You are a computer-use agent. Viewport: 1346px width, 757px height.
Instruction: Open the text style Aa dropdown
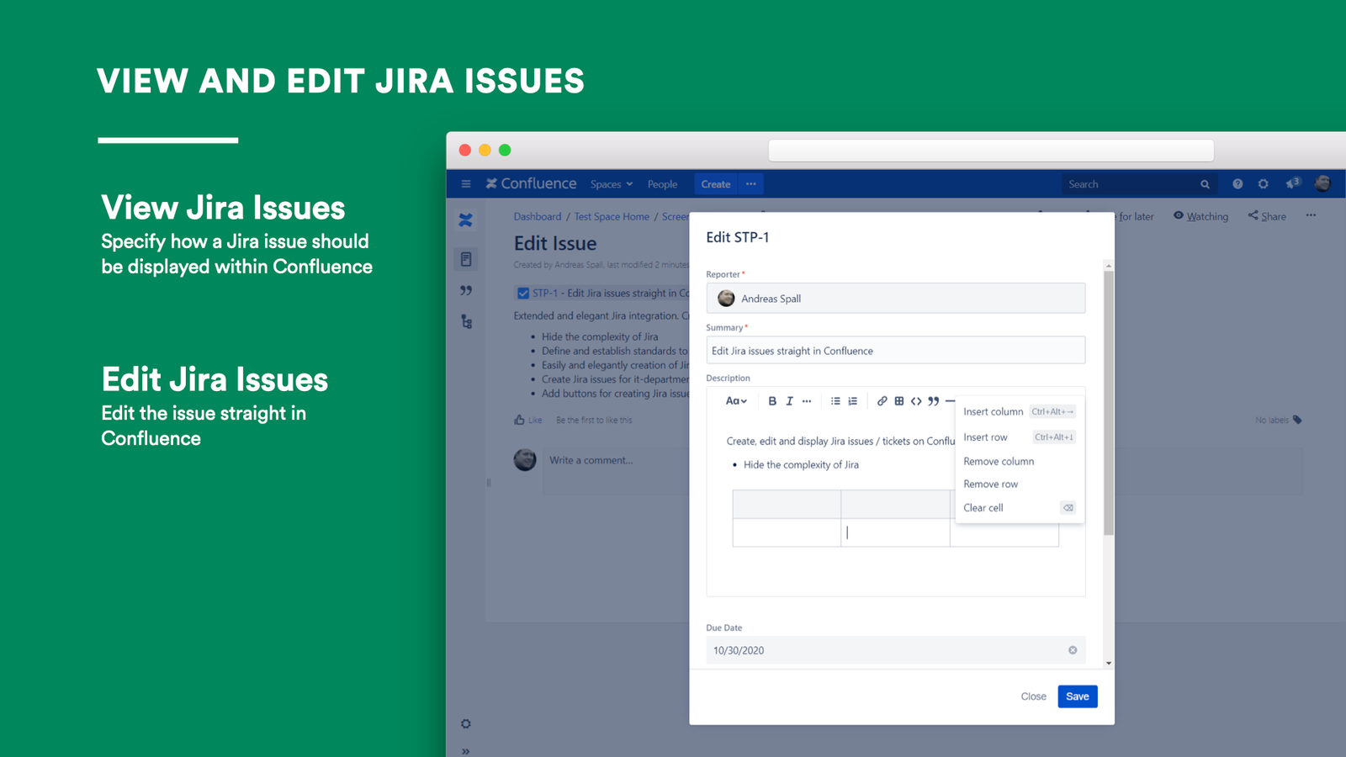(x=736, y=401)
